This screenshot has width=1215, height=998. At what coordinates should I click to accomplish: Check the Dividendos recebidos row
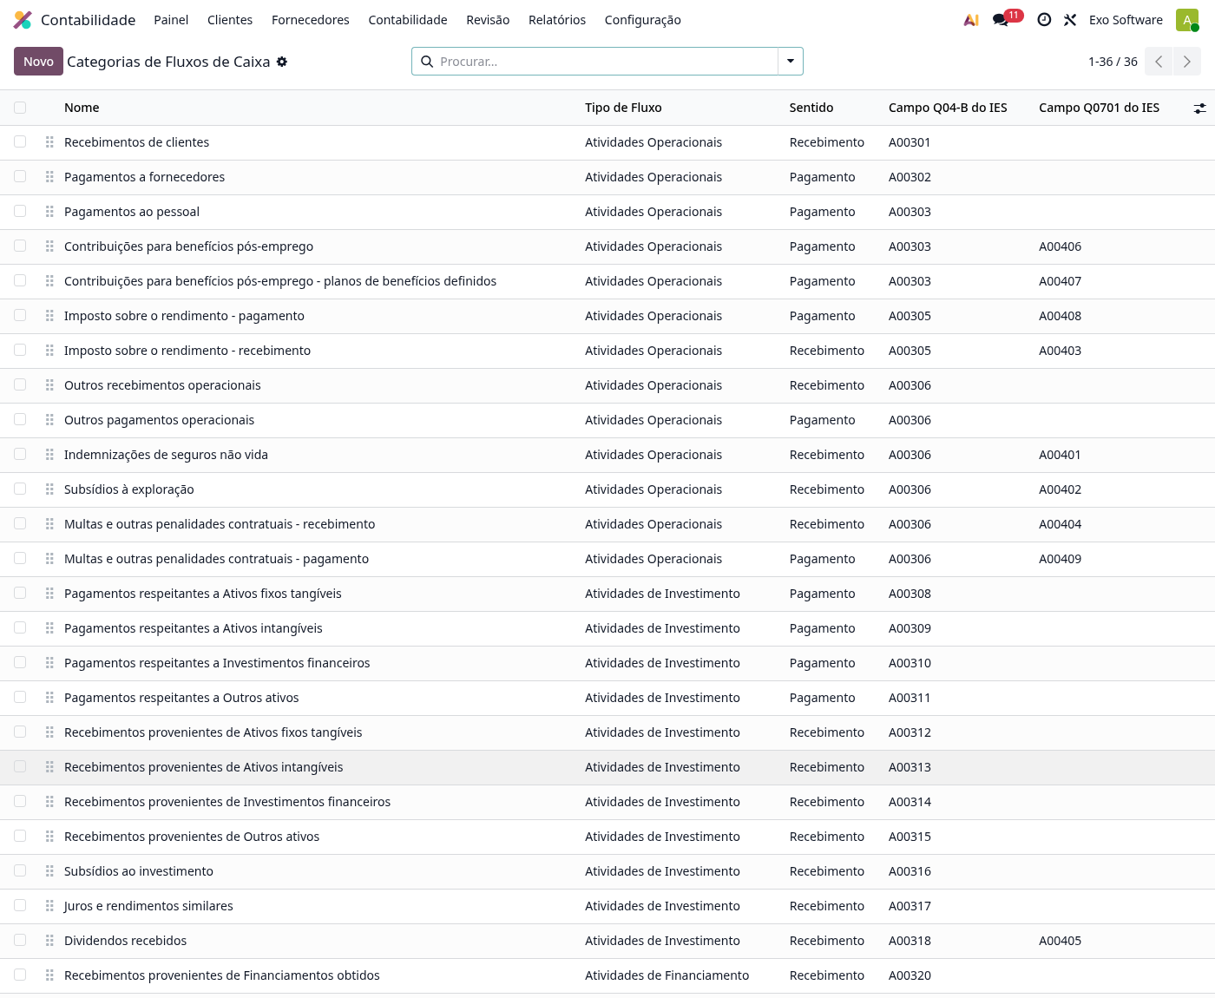pos(20,940)
